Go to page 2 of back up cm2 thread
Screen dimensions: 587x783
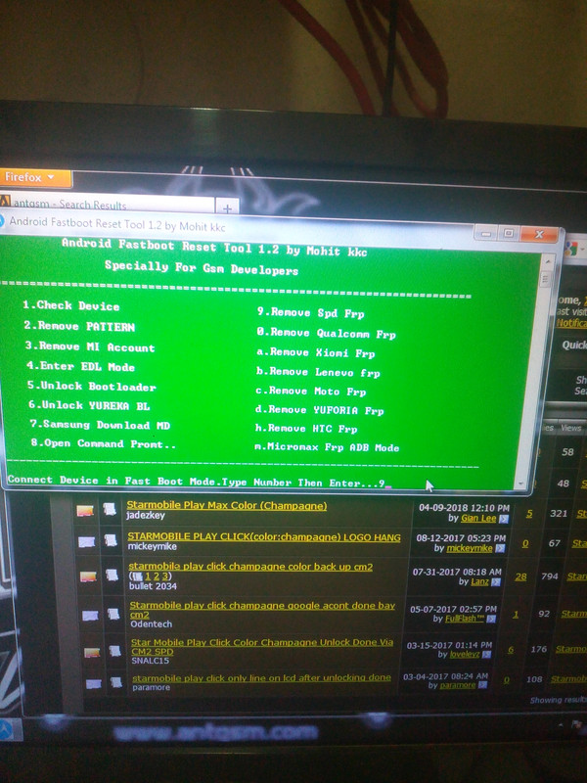point(157,576)
